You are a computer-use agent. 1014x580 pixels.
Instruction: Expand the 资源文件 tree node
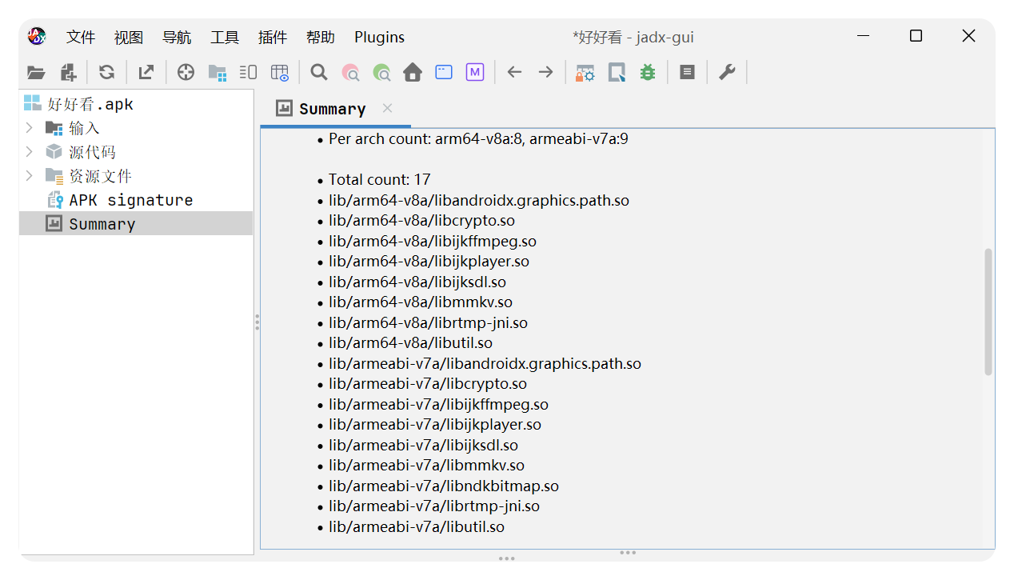(x=30, y=176)
